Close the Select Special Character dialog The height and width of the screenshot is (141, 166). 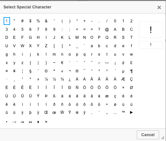tap(159, 7)
